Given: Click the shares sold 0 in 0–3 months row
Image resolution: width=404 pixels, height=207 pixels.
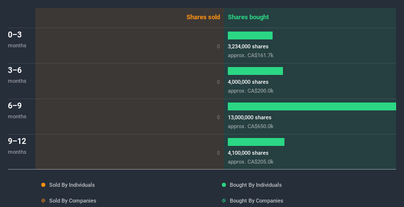Looking at the screenshot, I should point(218,46).
